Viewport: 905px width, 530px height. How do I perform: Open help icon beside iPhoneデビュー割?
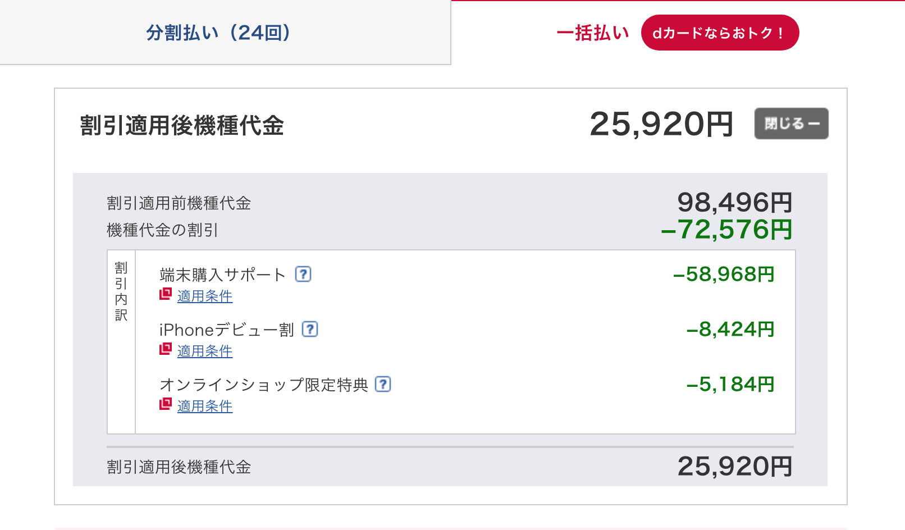click(x=310, y=329)
